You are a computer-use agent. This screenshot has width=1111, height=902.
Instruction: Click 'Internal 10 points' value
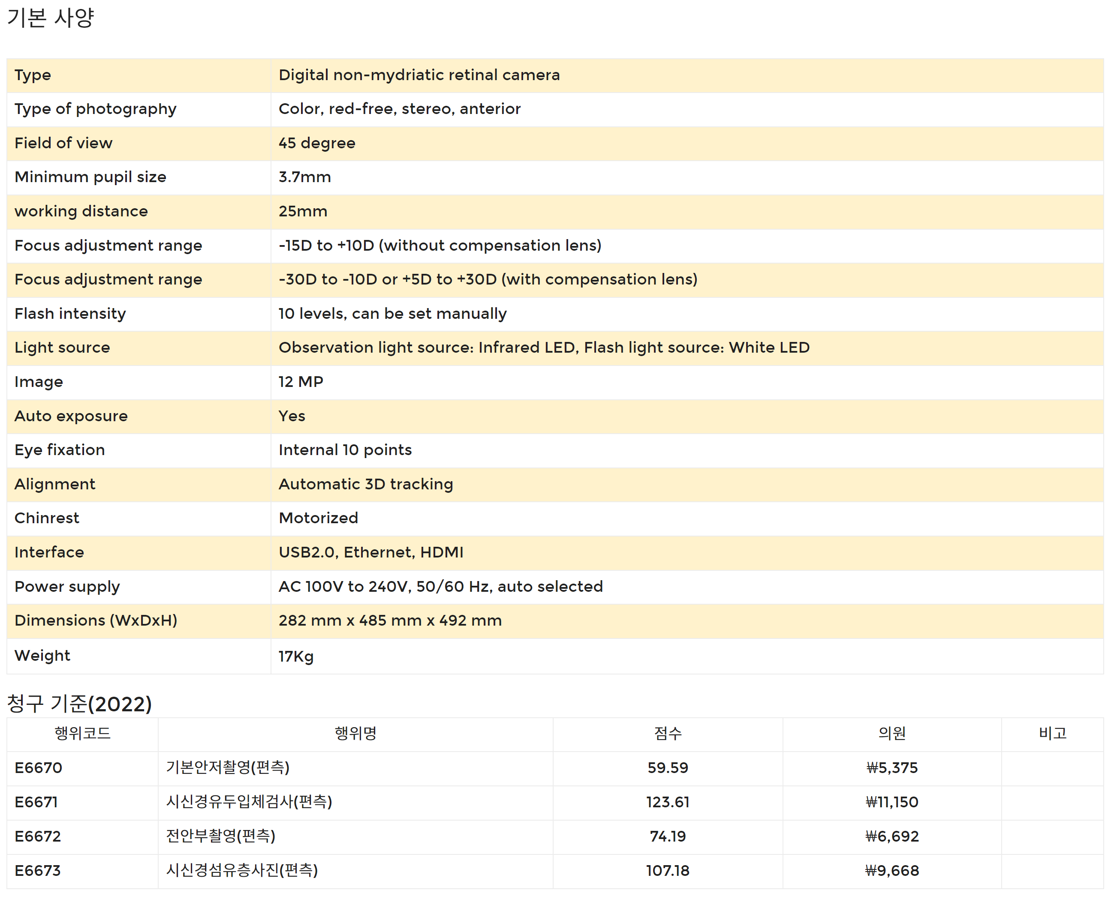(x=345, y=450)
